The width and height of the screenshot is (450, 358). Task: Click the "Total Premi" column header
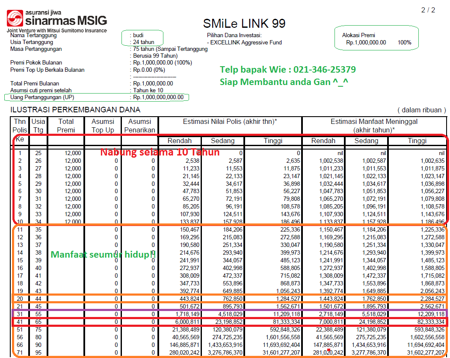pyautogui.click(x=66, y=126)
